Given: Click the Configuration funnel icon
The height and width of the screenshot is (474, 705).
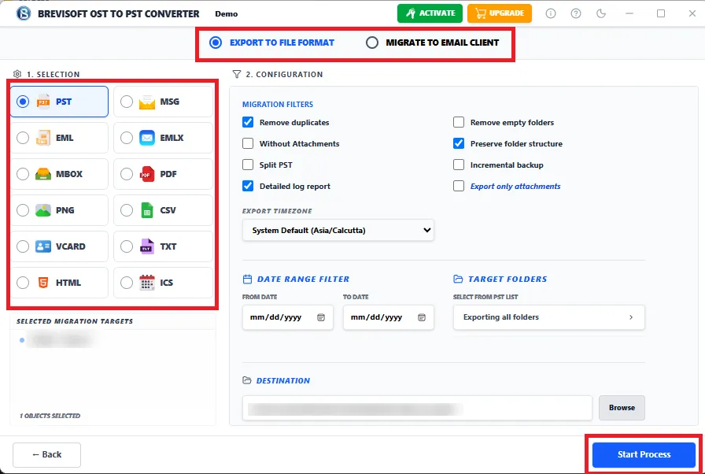Looking at the screenshot, I should point(237,74).
